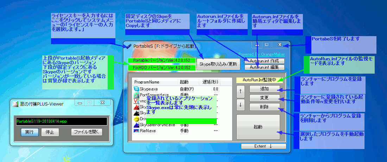Viewport: 387px width, 162px height.
Task: Click the 窓の付箋PLUS-Viewer title bar icon
Action: click(15, 104)
